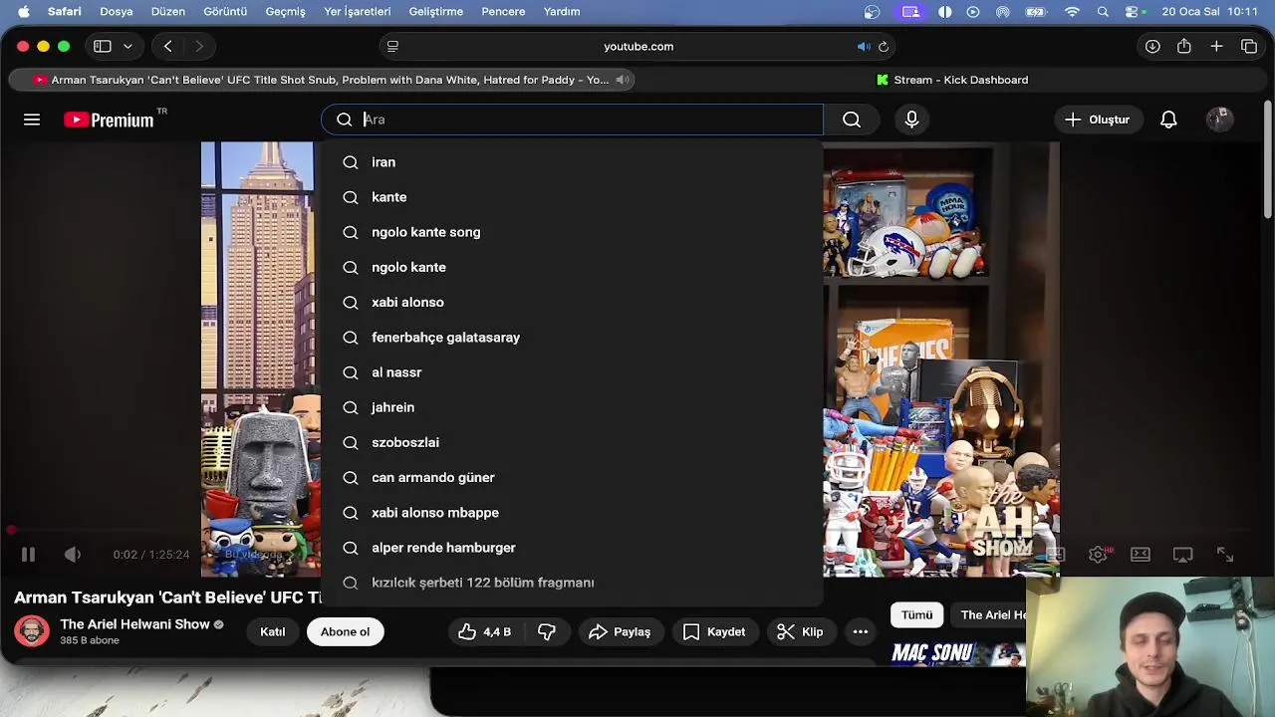Switch to theater mode in player

tap(1141, 555)
